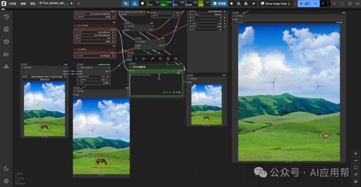The width and height of the screenshot is (361, 187).
Task: Change the simple scheduler combo
Action: pyautogui.click(x=208, y=27)
